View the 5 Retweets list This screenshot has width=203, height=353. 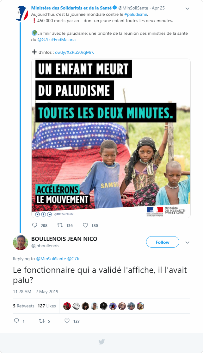point(24,306)
